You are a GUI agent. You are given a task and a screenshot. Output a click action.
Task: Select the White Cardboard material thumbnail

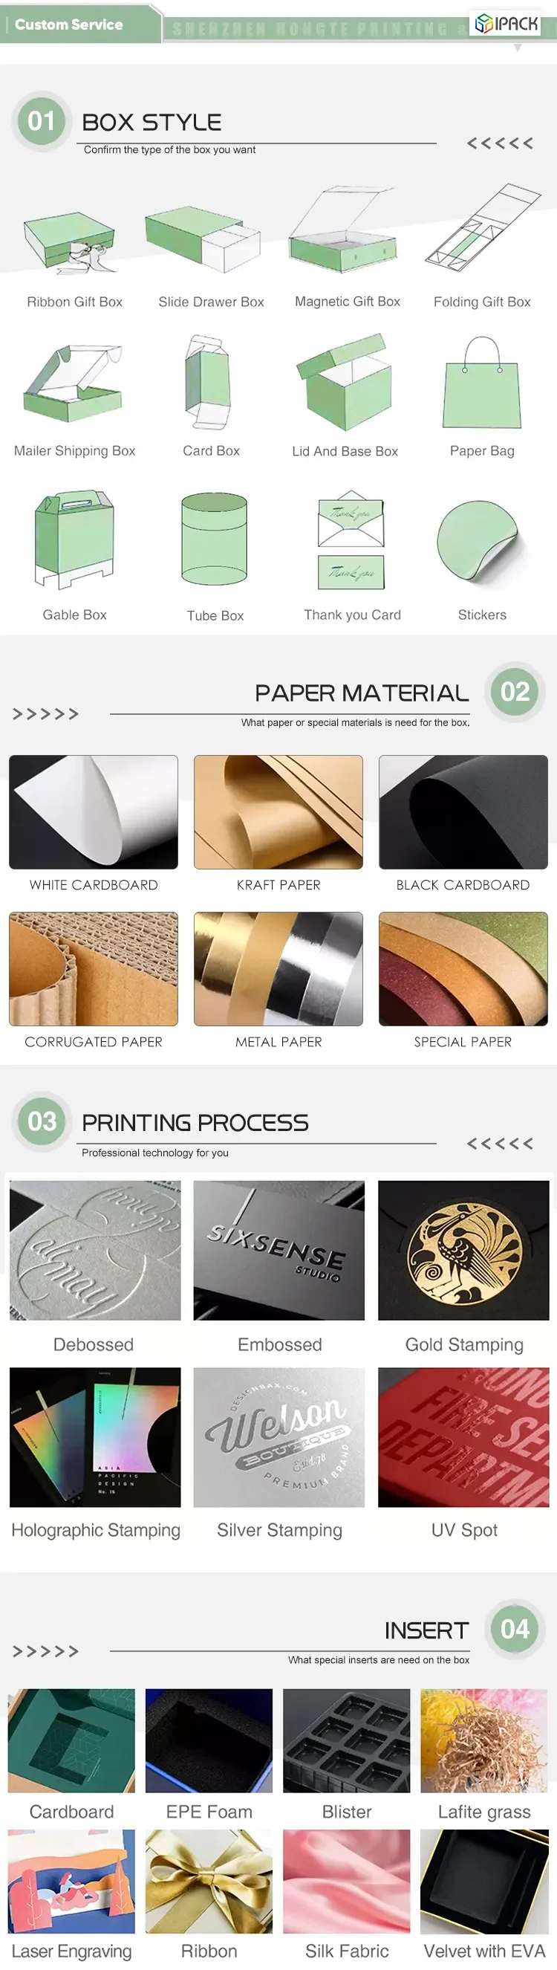click(94, 811)
